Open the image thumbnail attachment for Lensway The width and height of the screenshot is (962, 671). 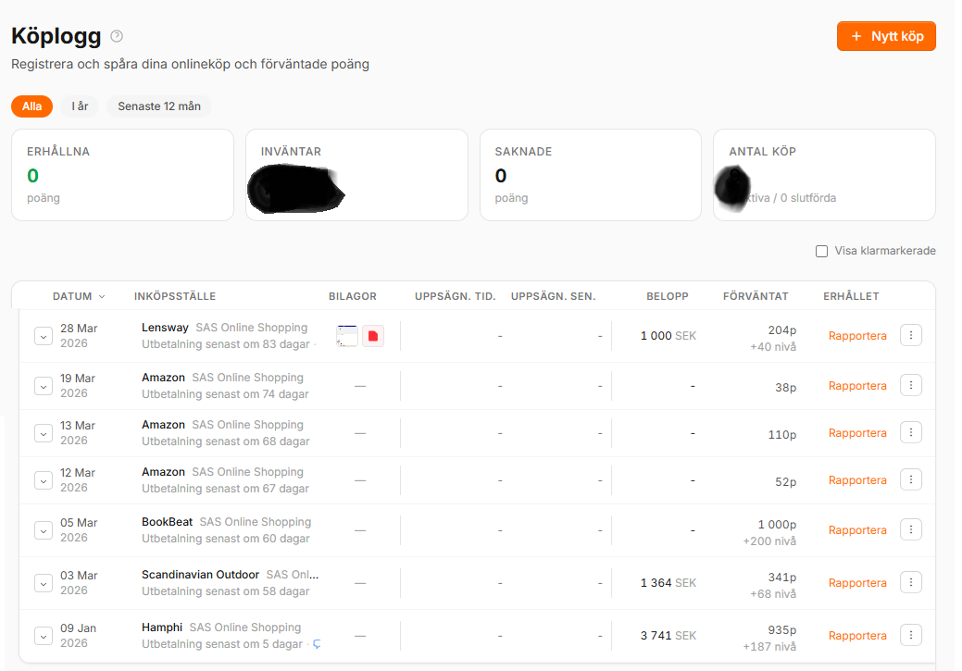pos(347,336)
